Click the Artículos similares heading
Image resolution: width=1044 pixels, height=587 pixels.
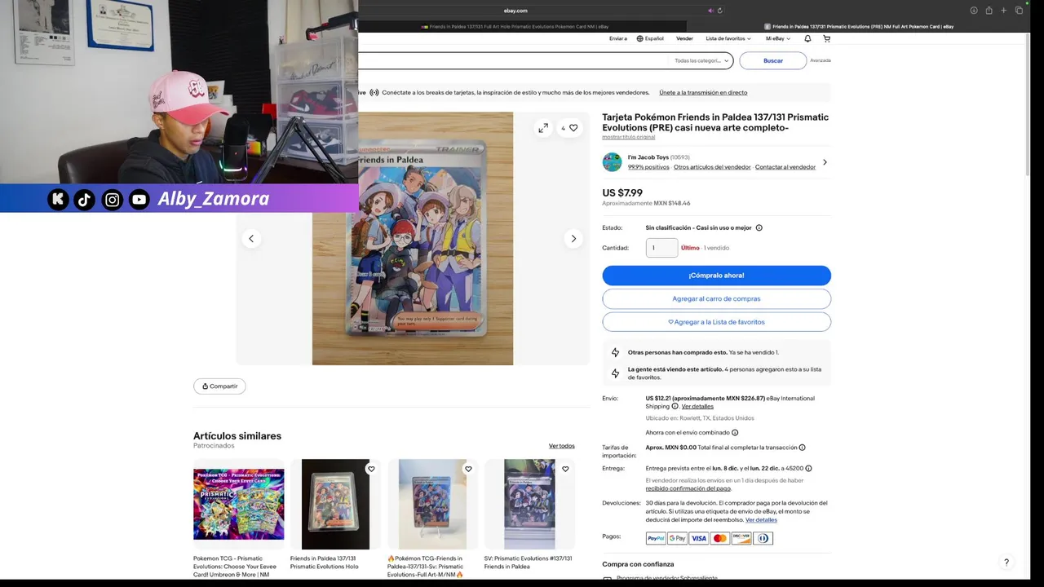(x=237, y=436)
